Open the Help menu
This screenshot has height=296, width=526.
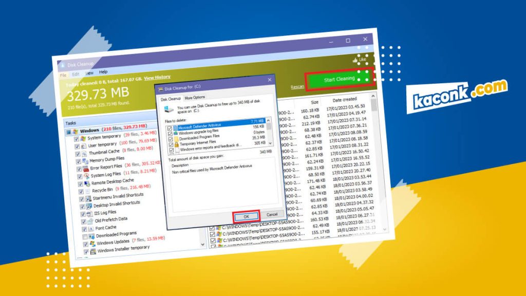(x=103, y=72)
